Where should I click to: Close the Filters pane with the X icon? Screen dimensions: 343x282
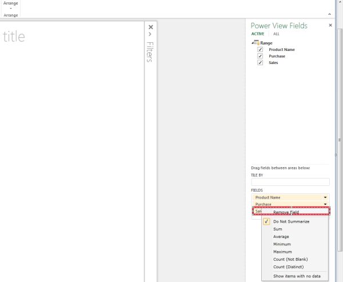pyautogui.click(x=151, y=27)
